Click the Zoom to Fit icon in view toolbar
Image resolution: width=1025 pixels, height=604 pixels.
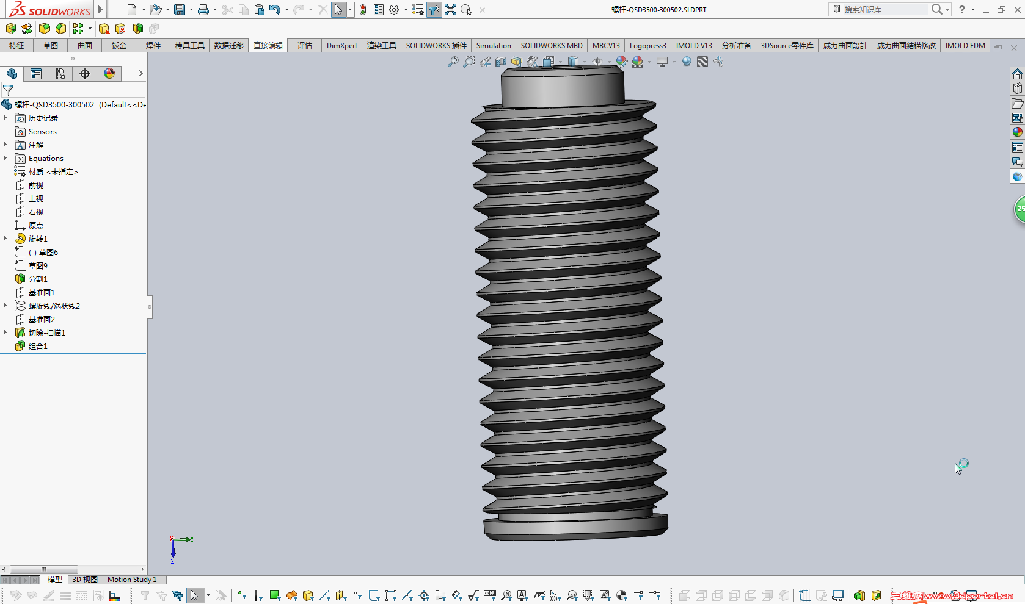453,62
